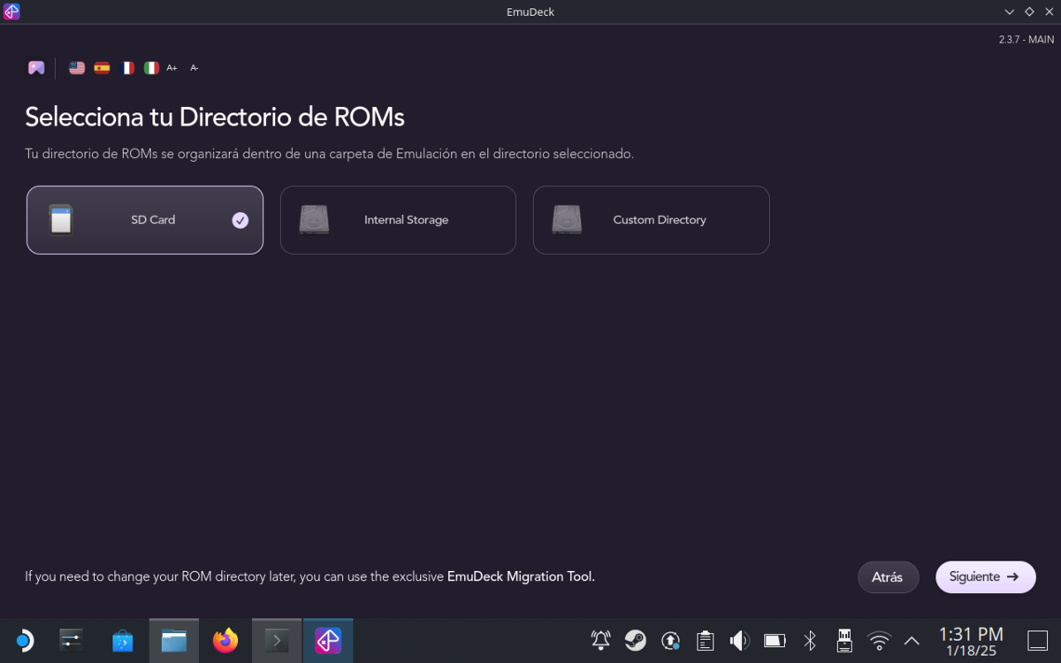Screen dimensions: 1061x663
Task: Click the EmuDeck title bar app icon
Action: pos(11,11)
